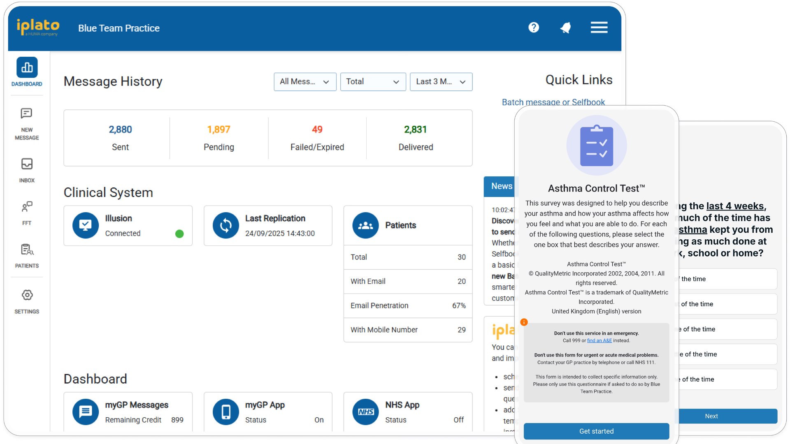This screenshot has width=790, height=444.
Task: Click the replication date 24/09/2025 14:43:00
Action: point(280,234)
